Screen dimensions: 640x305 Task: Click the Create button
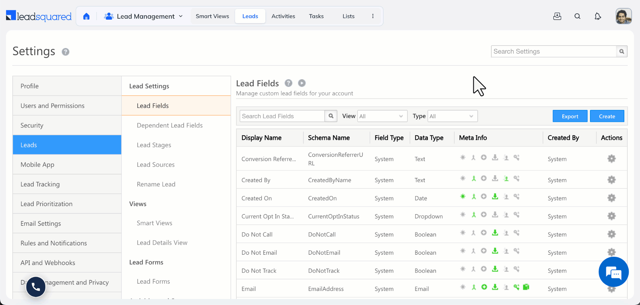click(607, 116)
